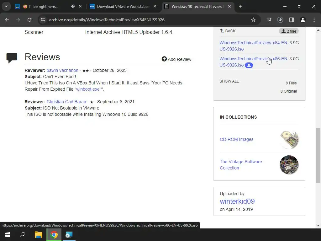Open a new browser tab

(241, 6)
